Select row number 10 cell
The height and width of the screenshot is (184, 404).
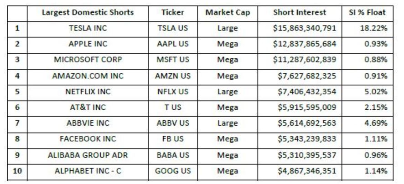[x=17, y=171]
